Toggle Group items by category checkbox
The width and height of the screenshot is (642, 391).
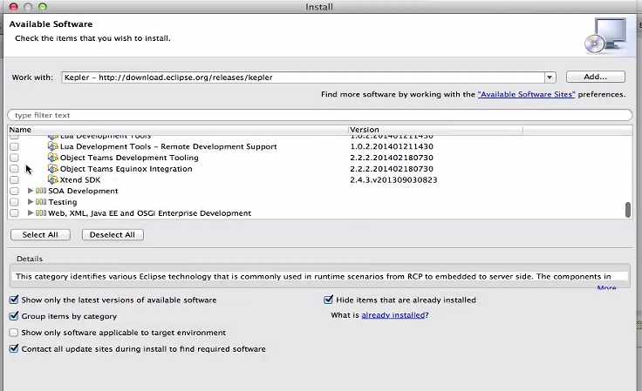pos(14,316)
